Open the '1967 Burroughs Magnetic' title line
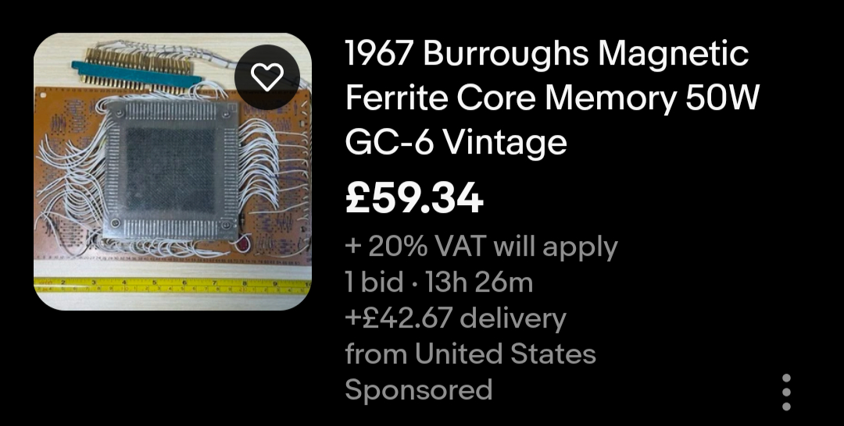The height and width of the screenshot is (426, 844). click(x=546, y=54)
